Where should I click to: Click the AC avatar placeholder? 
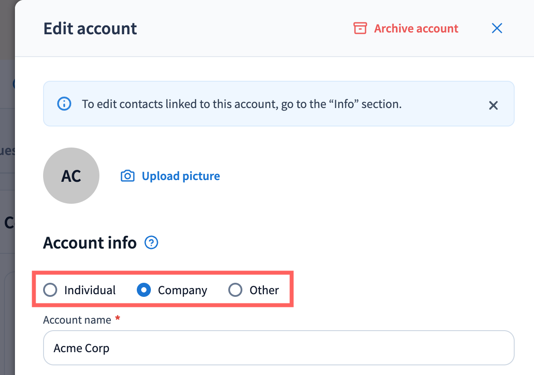click(x=71, y=176)
